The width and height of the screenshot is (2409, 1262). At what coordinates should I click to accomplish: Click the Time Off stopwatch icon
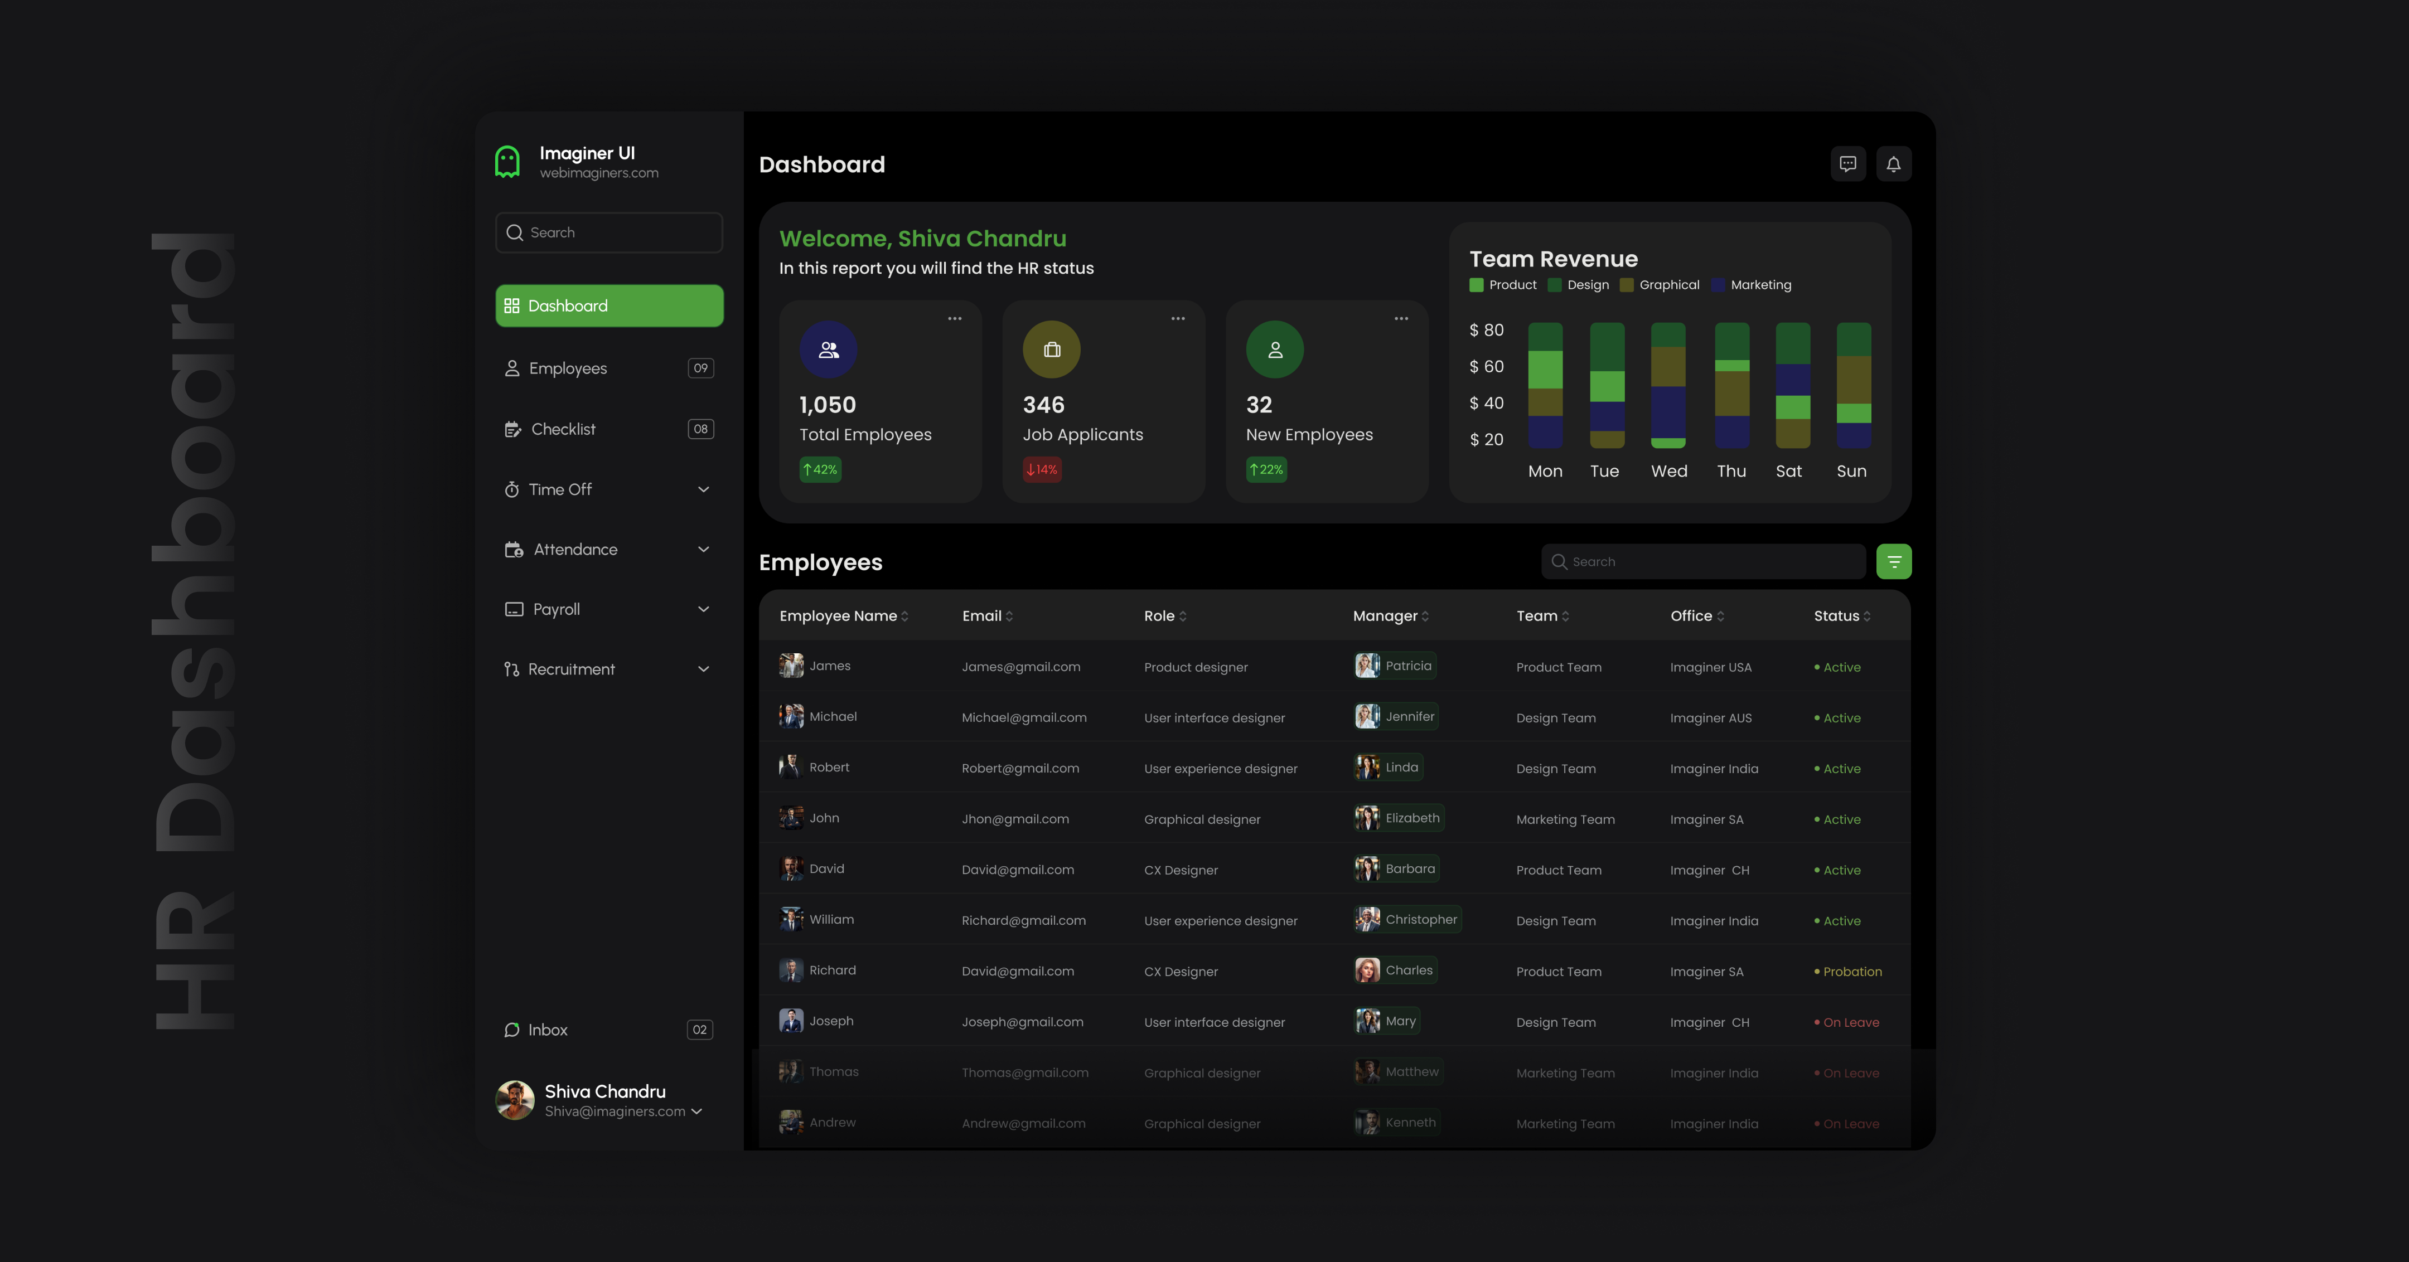tap(511, 490)
